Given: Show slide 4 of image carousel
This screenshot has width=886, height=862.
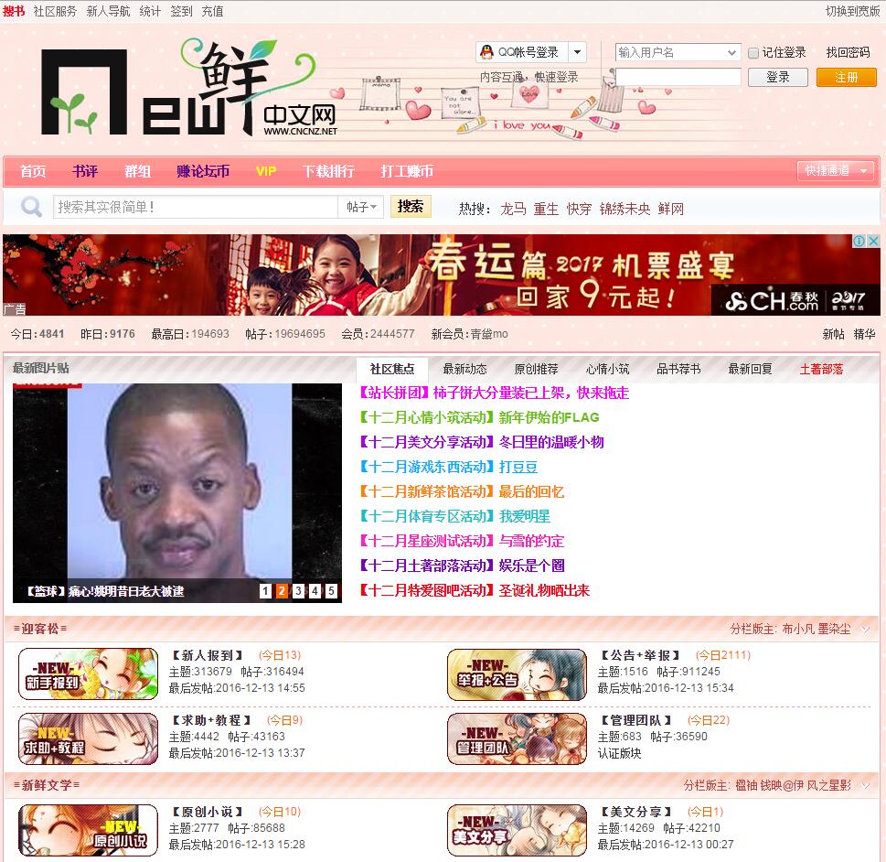Looking at the screenshot, I should 315,591.
